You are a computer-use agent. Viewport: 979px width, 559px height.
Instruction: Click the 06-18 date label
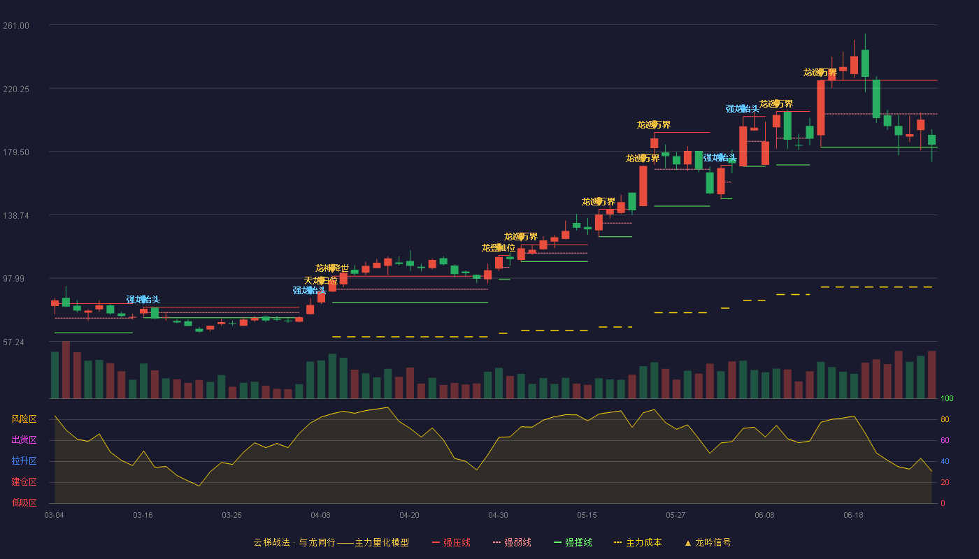pos(854,515)
